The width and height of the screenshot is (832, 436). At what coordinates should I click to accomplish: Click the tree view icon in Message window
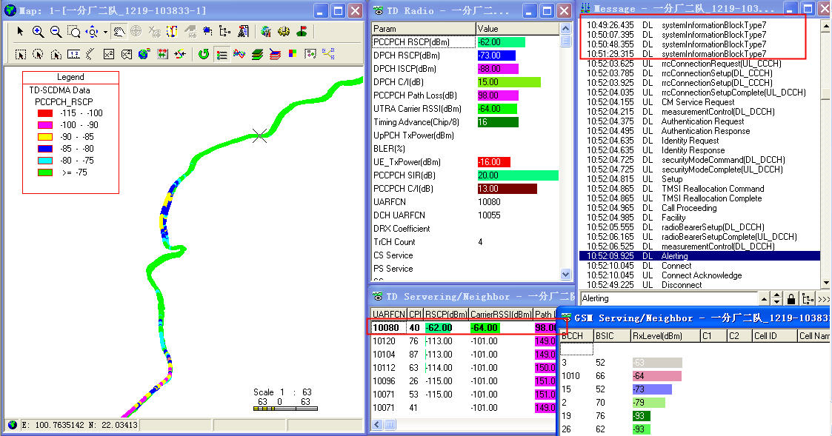point(808,298)
